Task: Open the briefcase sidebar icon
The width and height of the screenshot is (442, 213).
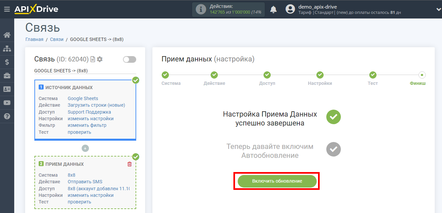Action: (x=7, y=76)
